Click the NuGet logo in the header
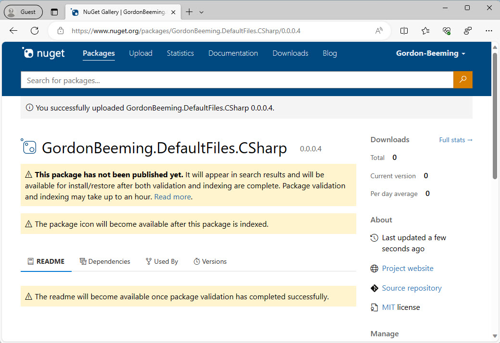The image size is (500, 343). pos(43,53)
